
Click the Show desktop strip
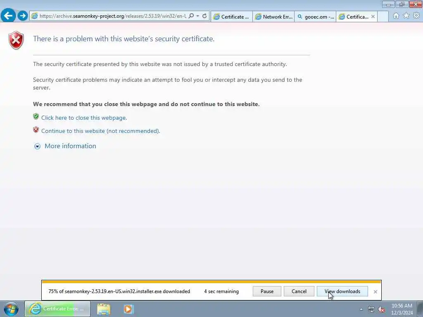[420, 309]
